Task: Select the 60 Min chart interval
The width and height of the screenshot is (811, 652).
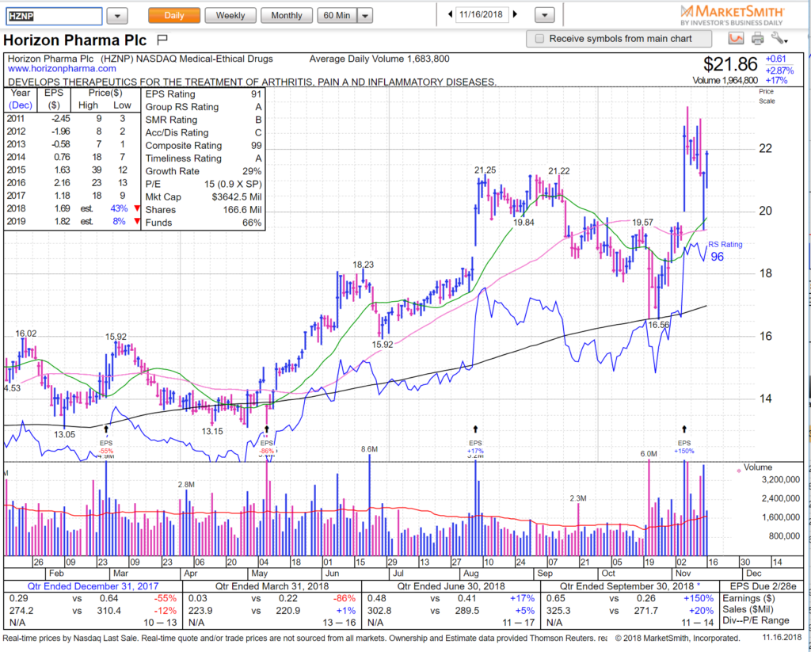Action: [337, 16]
